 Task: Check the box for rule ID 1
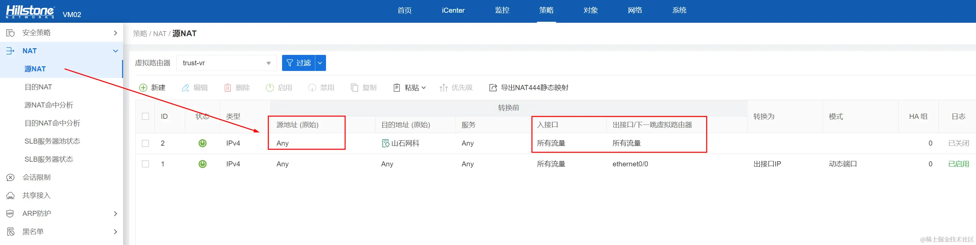[x=146, y=164]
